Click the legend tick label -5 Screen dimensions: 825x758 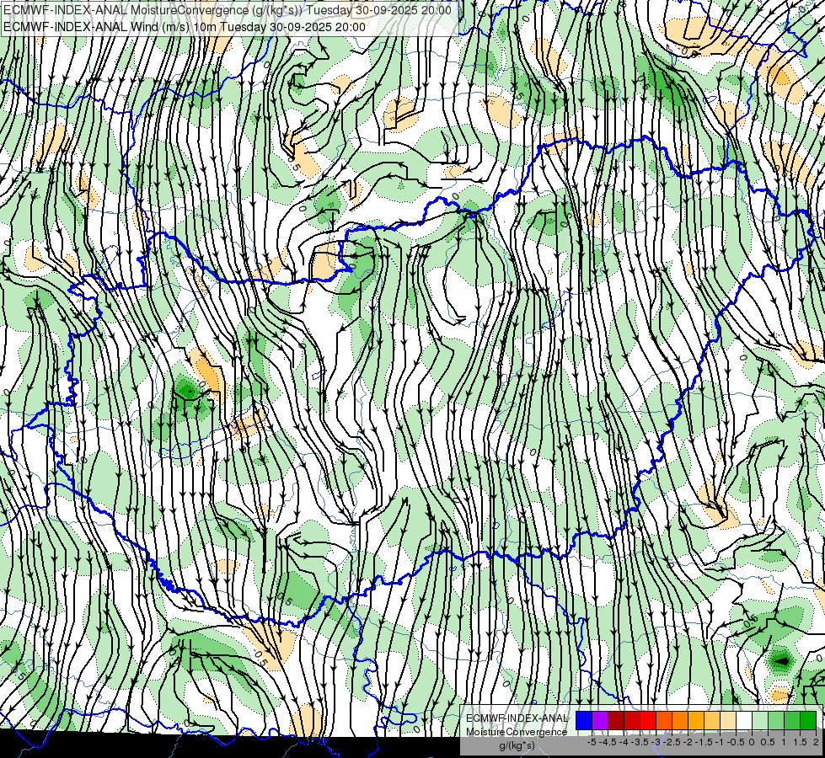click(592, 742)
